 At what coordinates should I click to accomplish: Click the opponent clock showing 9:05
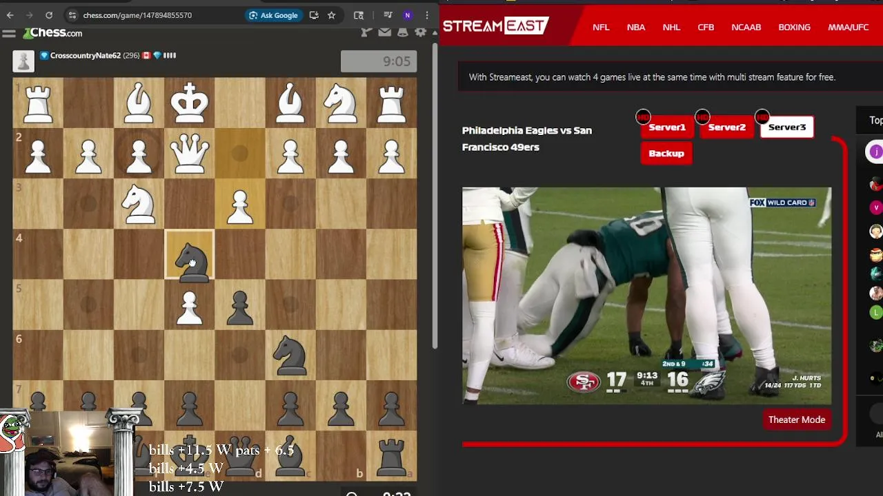click(379, 61)
